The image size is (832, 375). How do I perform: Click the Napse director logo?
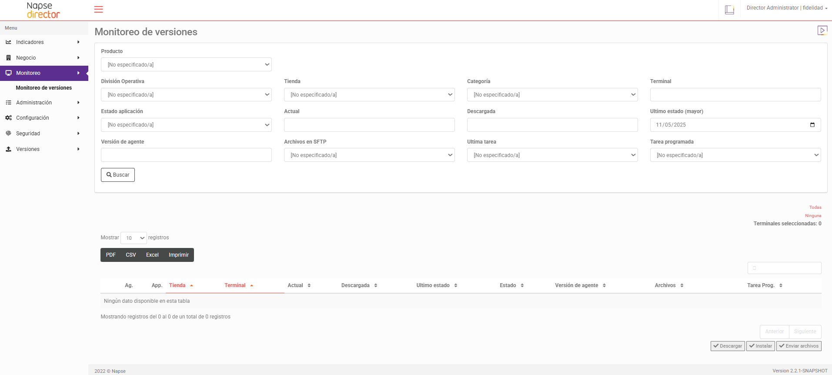(x=43, y=10)
